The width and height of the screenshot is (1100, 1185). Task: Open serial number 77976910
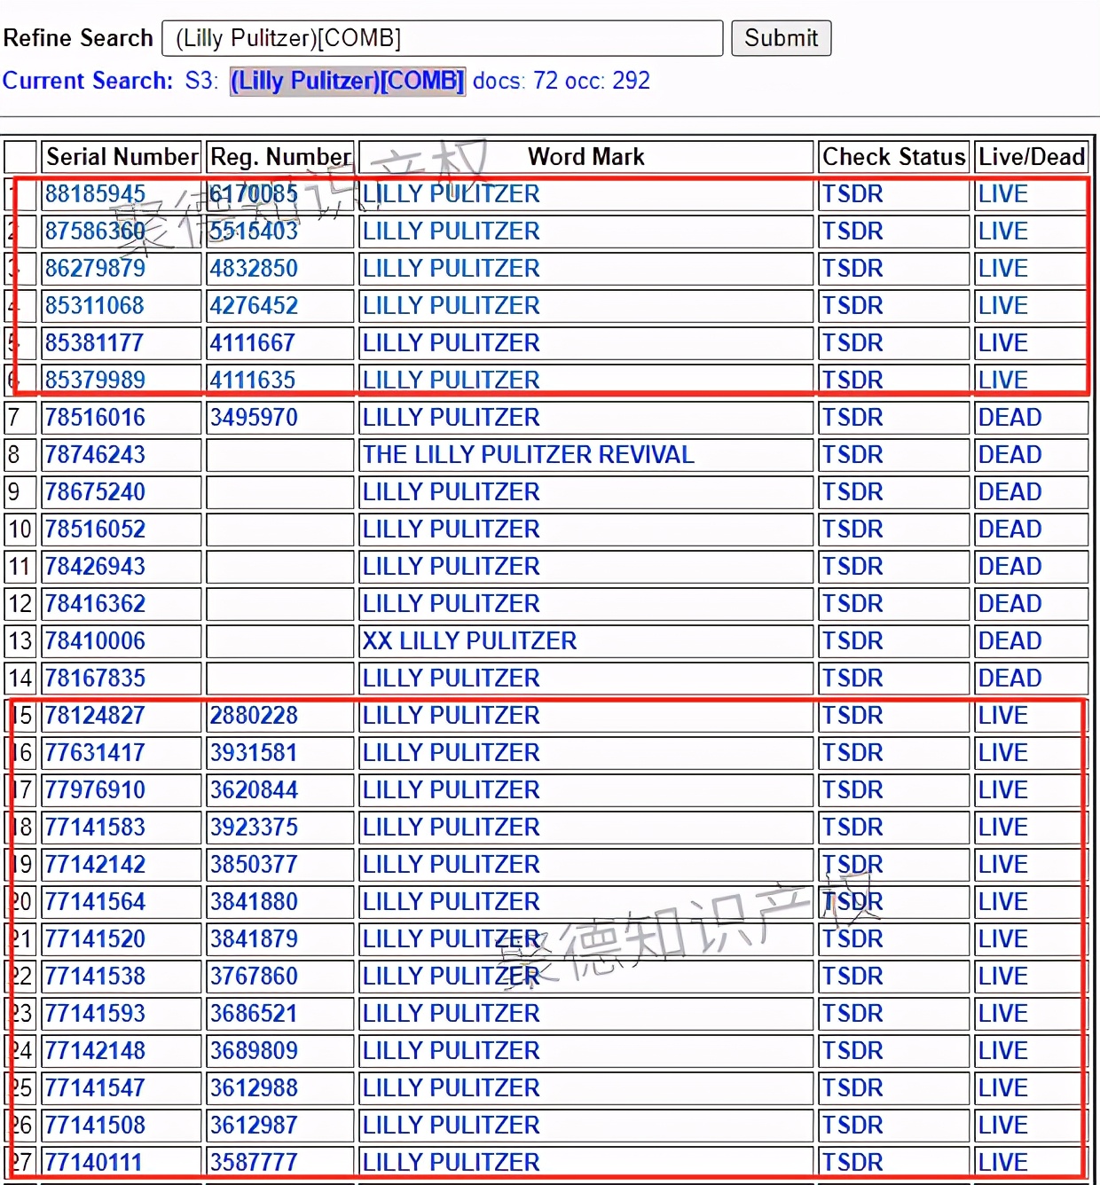95,789
